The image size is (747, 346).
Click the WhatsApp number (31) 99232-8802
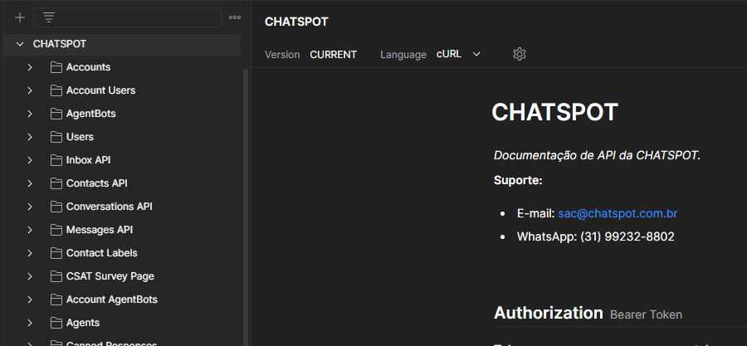pos(627,237)
